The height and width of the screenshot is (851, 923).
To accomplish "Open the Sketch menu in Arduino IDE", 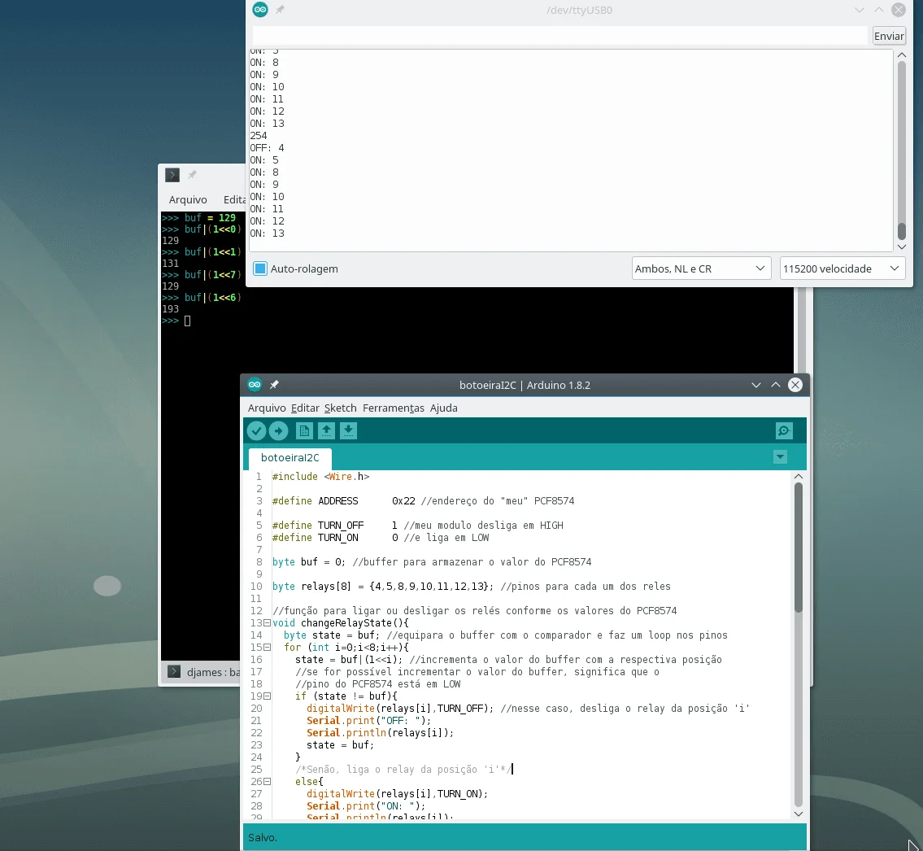I will (340, 408).
